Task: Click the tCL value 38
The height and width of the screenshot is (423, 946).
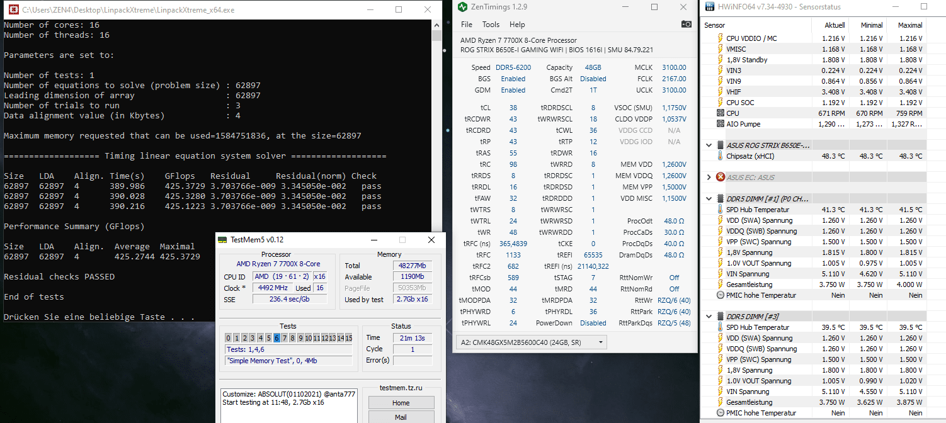Action: point(513,108)
